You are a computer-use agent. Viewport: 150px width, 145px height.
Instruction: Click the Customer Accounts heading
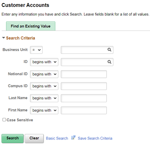25,5
